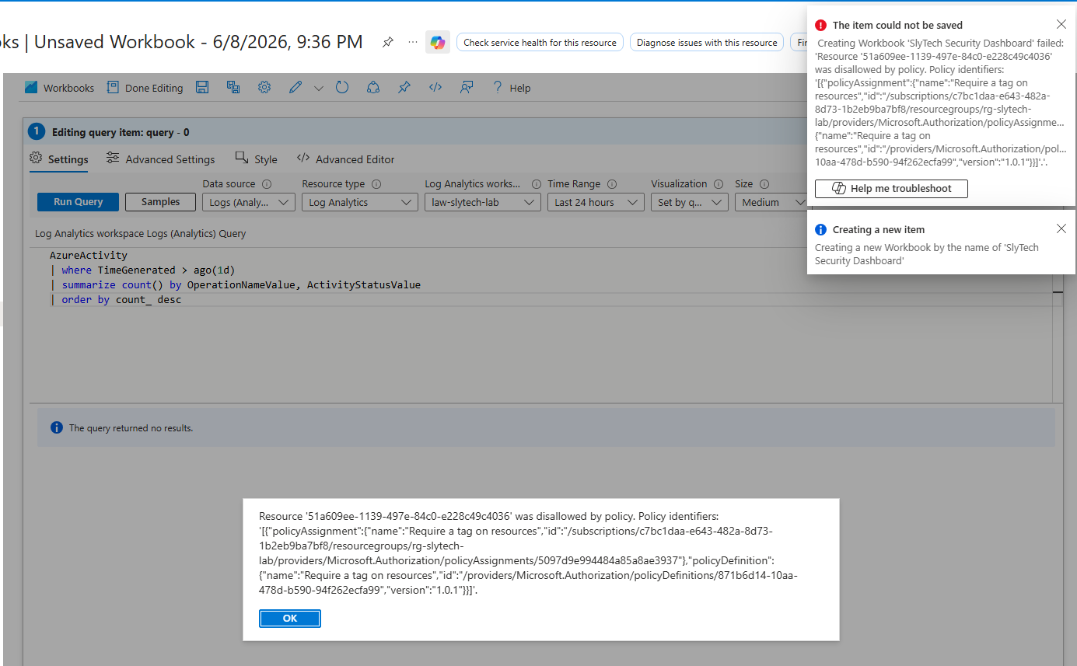The image size is (1077, 666).
Task: Close 'Creating a new item' notification
Action: click(x=1061, y=228)
